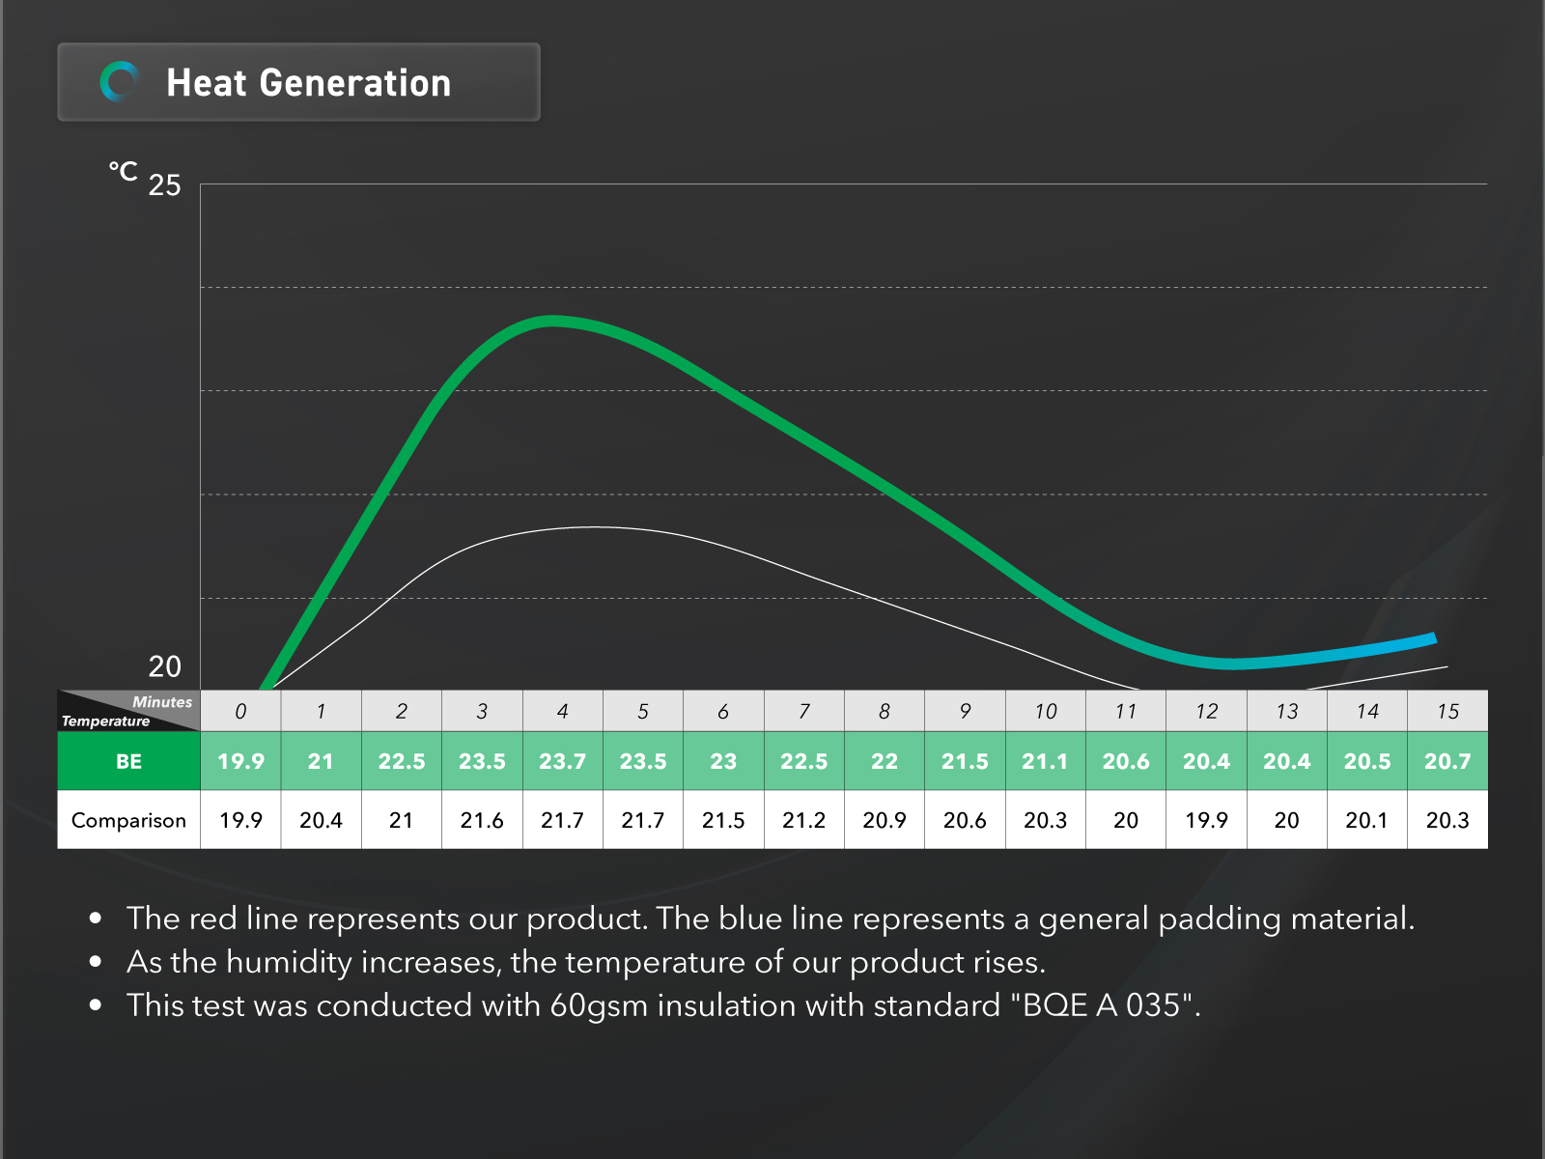
Task: Select the Comparison cell showing 21.6
Action: click(x=482, y=820)
